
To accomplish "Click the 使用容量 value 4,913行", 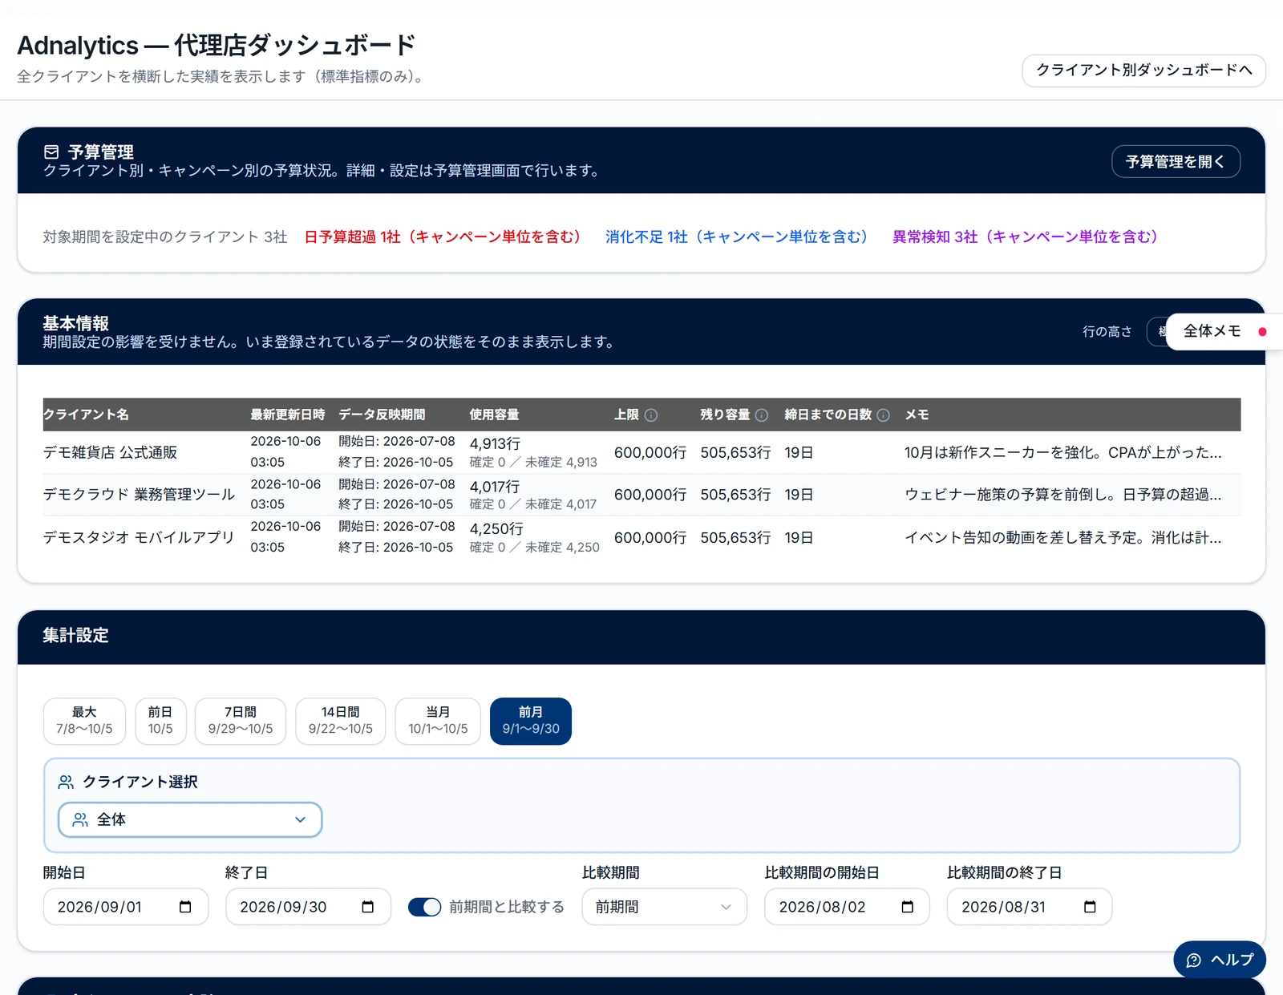I will click(x=495, y=443).
